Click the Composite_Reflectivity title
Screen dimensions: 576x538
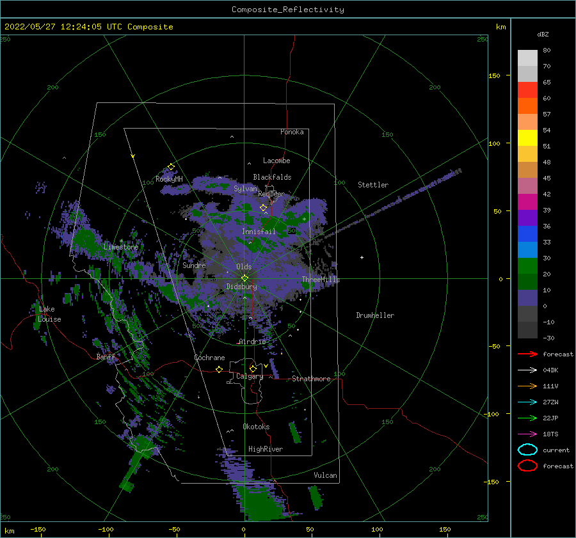[x=288, y=10]
